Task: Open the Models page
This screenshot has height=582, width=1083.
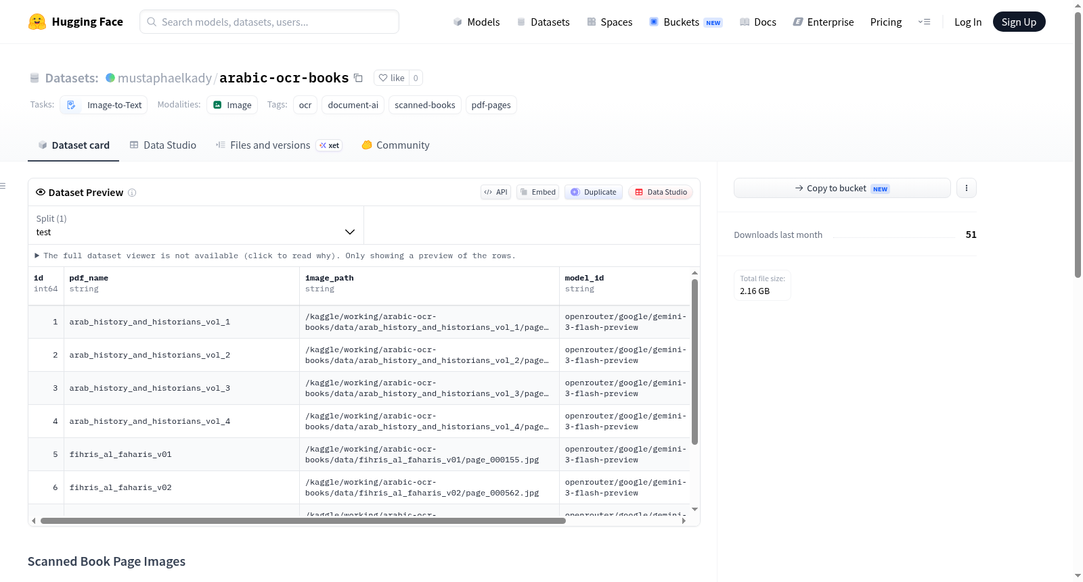Action: pos(477,22)
